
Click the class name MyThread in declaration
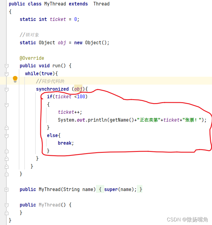pos(55,4)
